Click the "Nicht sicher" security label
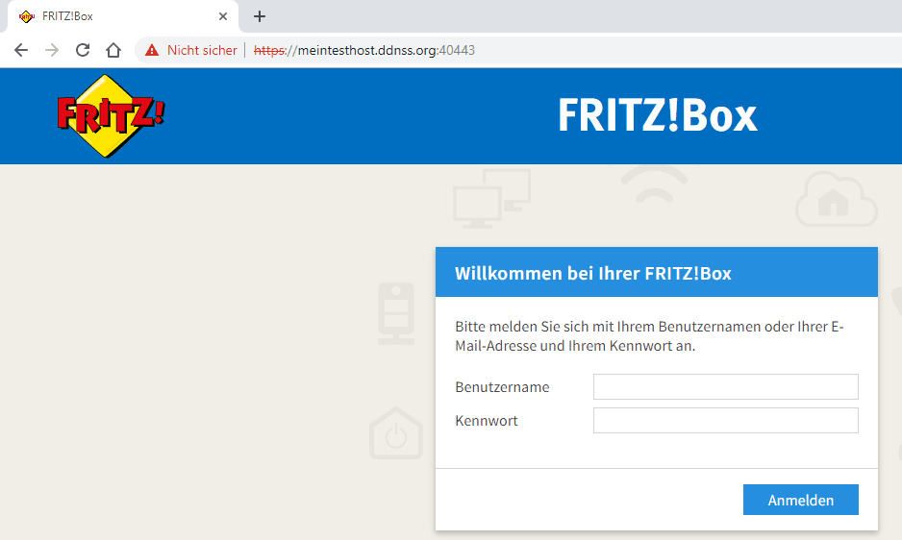This screenshot has height=540, width=902. coord(202,50)
